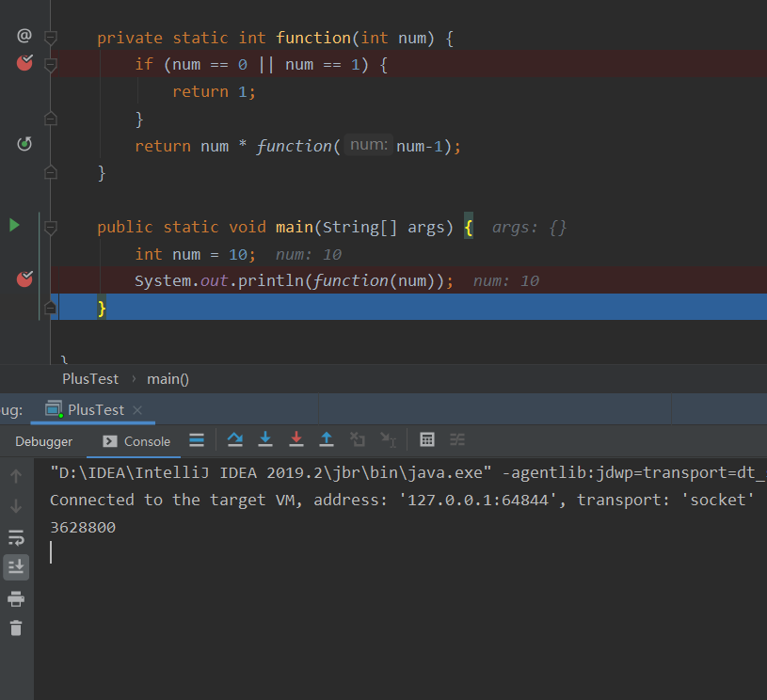This screenshot has width=767, height=700.
Task: Click the PlusTest breadcrumb
Action: click(90, 378)
